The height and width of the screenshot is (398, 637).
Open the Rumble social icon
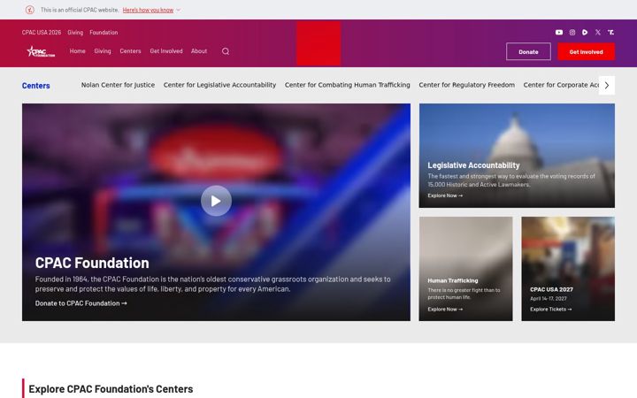pyautogui.click(x=585, y=32)
